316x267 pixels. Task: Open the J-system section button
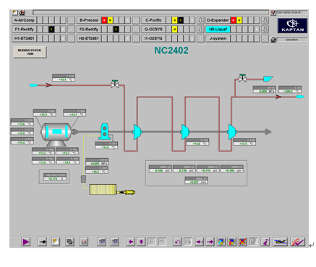tap(218, 38)
